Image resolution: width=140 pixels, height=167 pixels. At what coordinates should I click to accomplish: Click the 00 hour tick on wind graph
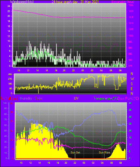click(83, 70)
